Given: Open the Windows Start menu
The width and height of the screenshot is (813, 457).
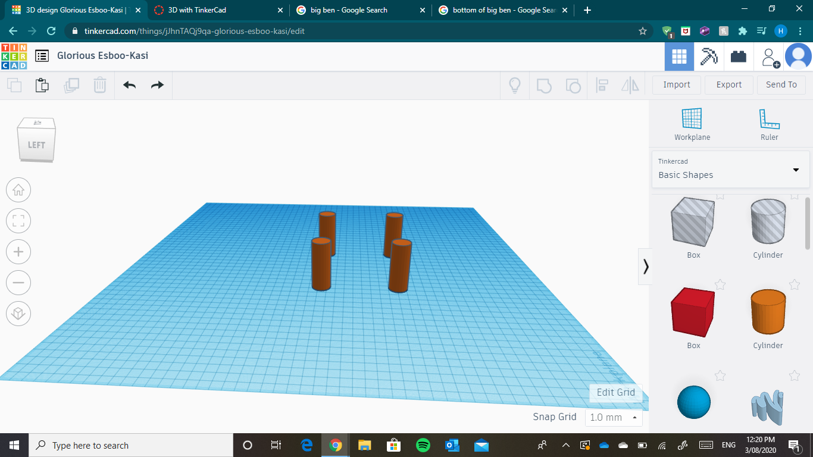Looking at the screenshot, I should tap(14, 445).
